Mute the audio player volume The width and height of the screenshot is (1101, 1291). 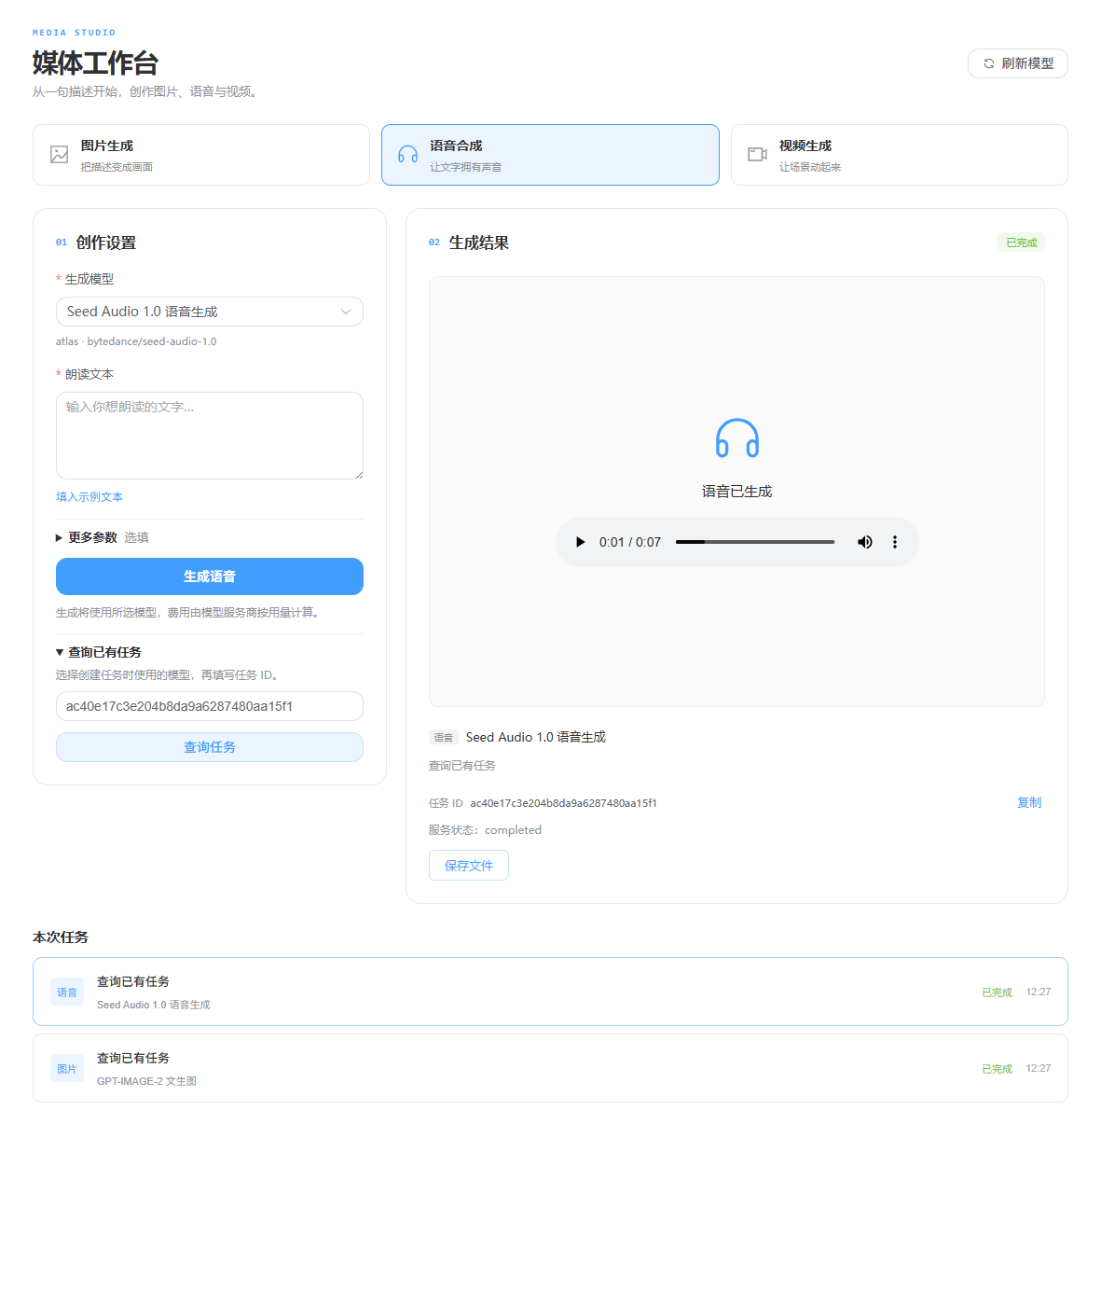click(x=865, y=542)
